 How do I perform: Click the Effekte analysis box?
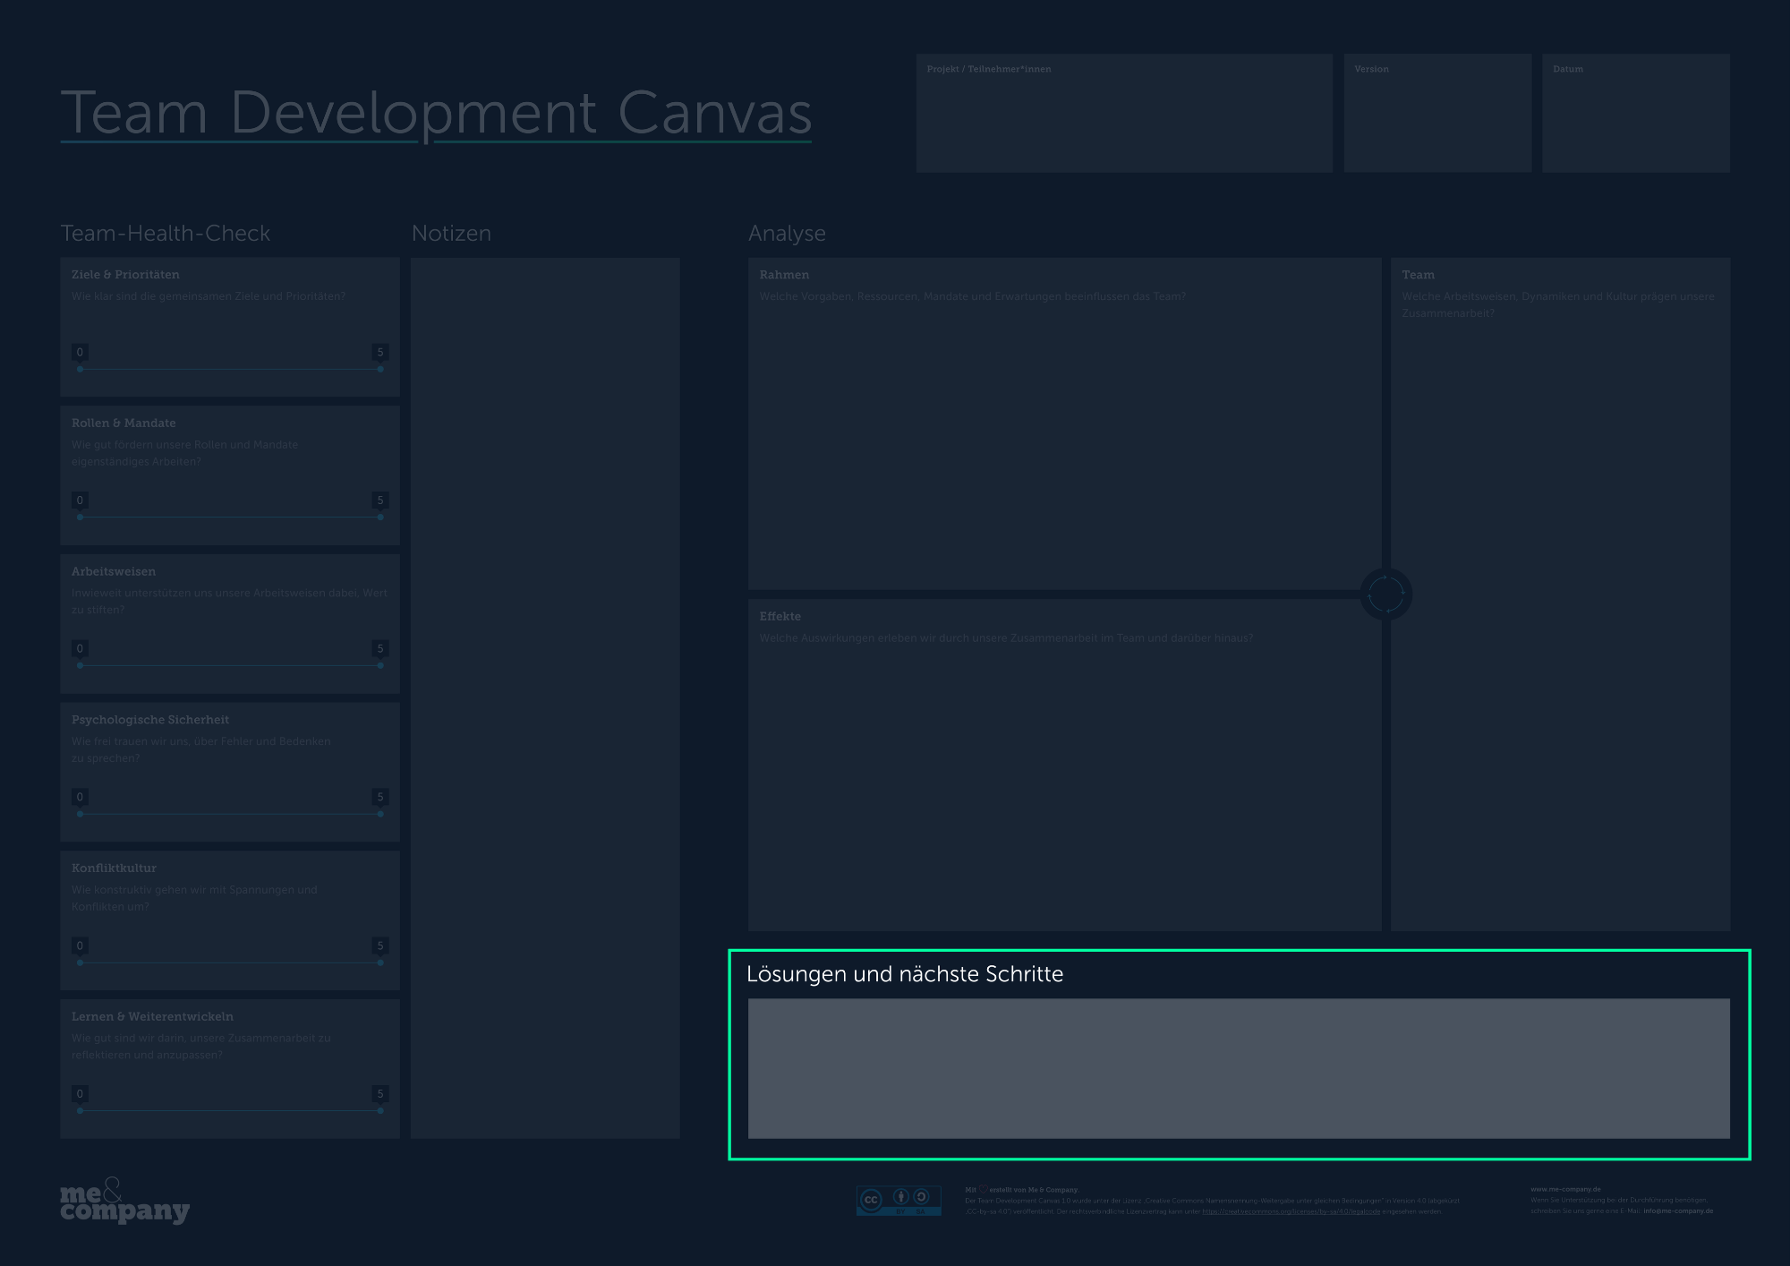(1064, 779)
